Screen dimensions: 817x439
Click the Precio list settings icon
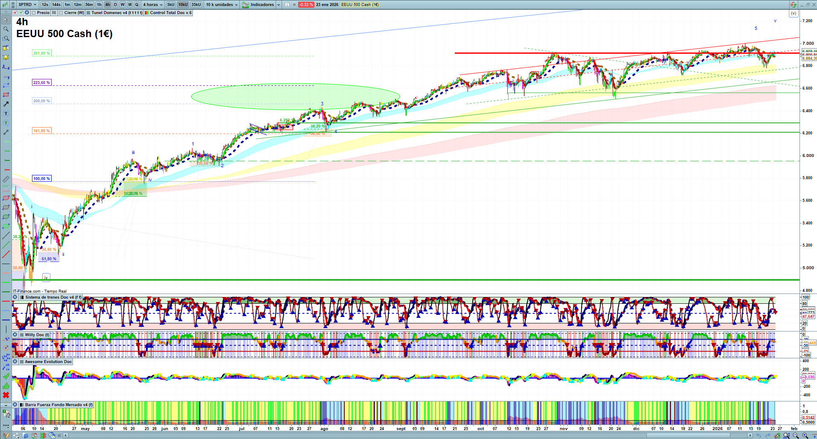coord(54,13)
